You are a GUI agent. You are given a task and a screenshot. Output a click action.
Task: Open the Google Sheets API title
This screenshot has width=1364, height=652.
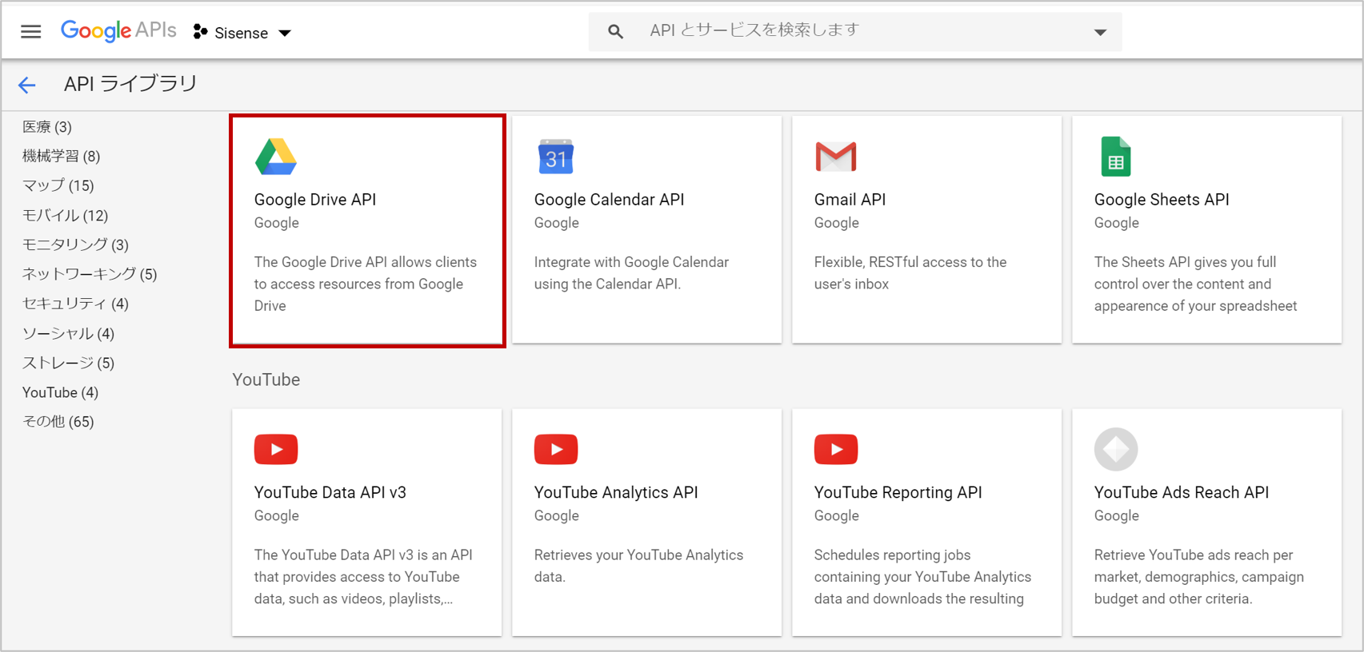tap(1162, 200)
